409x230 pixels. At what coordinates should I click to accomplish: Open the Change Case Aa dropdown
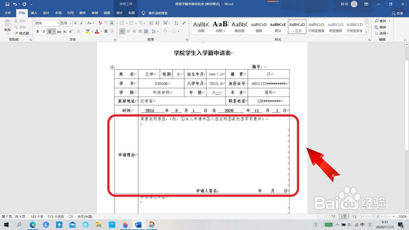point(90,23)
